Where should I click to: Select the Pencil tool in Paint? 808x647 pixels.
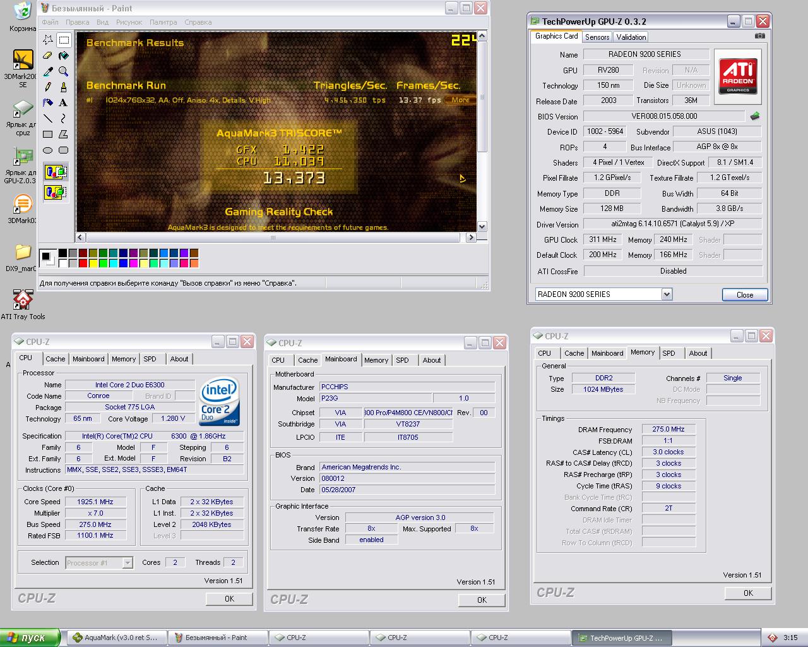[x=48, y=87]
